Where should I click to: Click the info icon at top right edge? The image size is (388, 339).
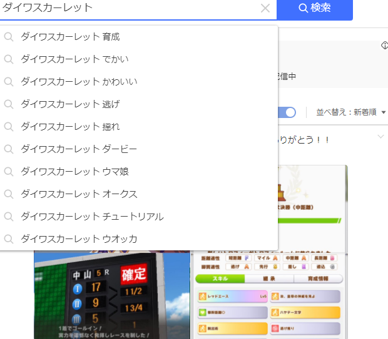pyautogui.click(x=384, y=45)
